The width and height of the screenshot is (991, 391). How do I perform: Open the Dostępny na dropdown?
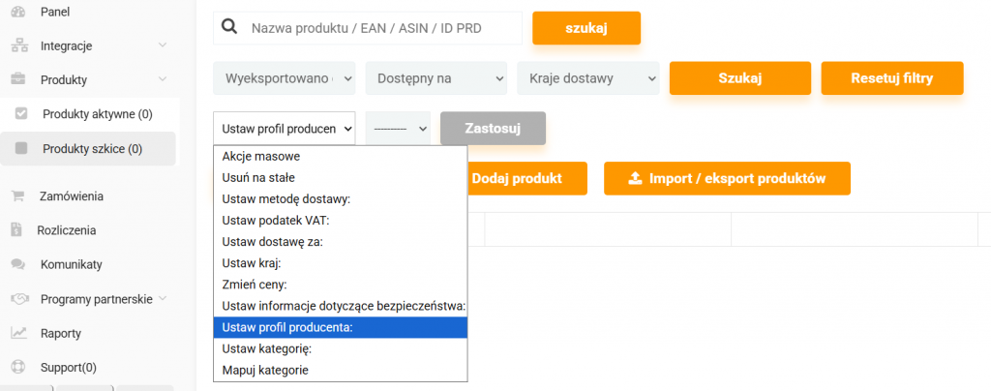435,78
